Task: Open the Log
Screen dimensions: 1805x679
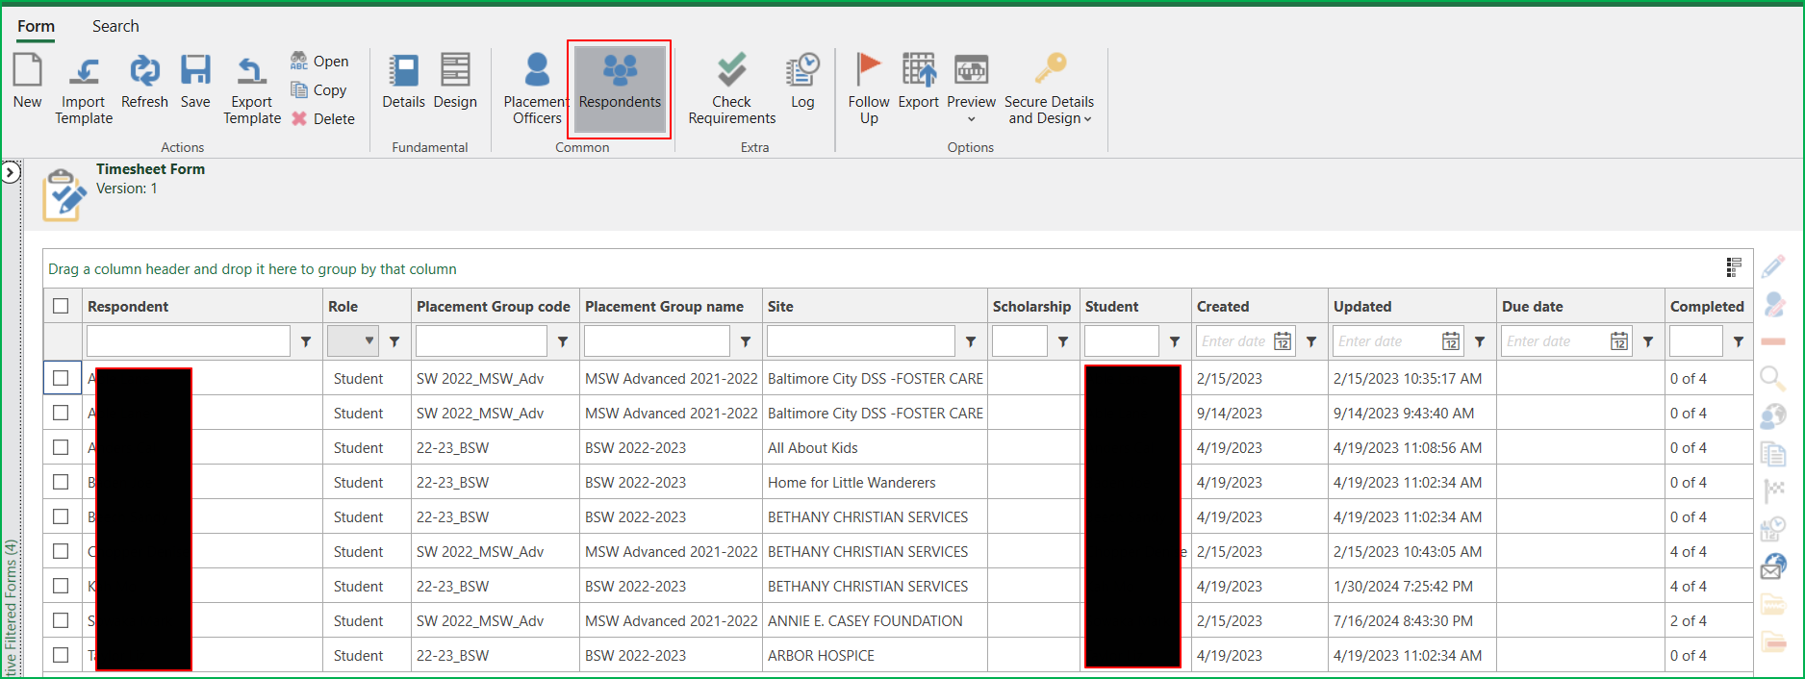Action: coord(802,82)
